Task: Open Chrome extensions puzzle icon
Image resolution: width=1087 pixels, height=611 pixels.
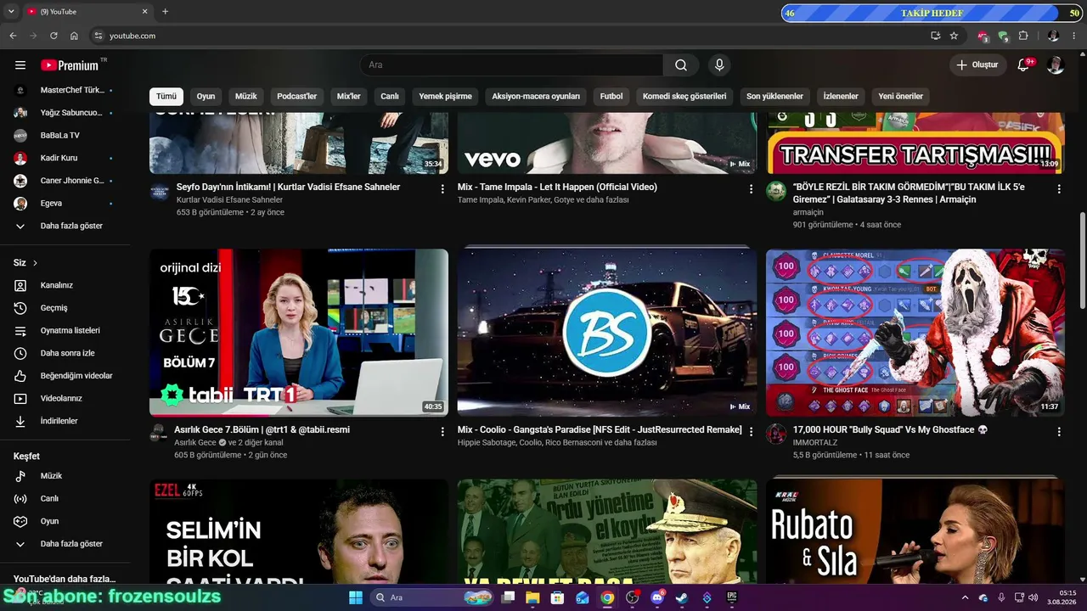Action: [1023, 36]
